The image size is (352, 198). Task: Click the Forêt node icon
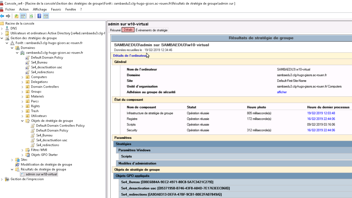[12, 43]
